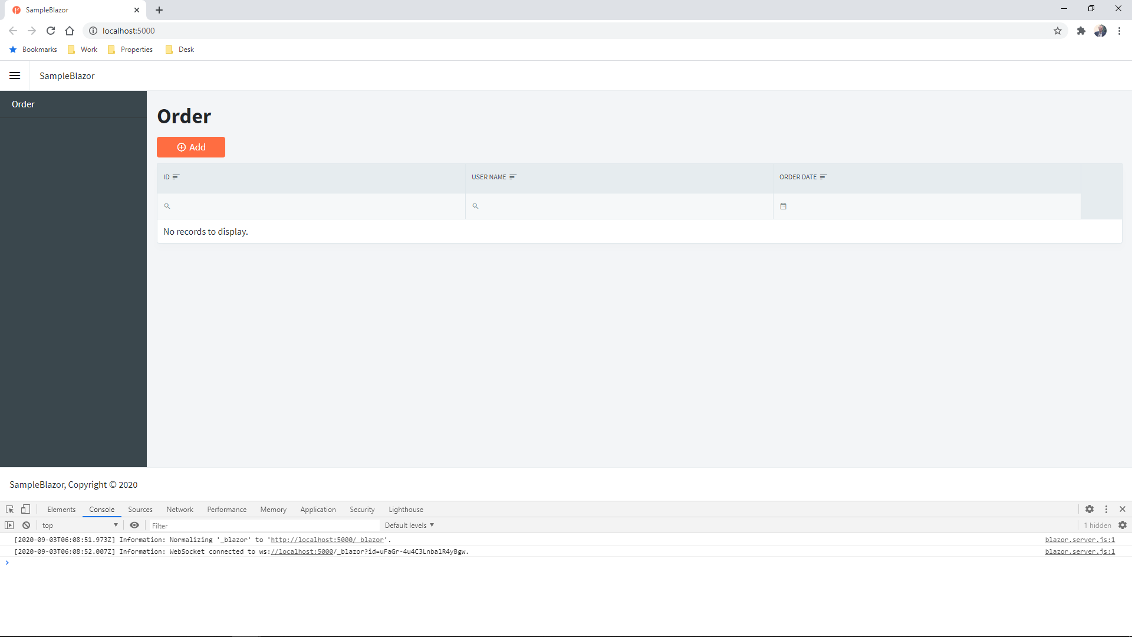Screen dimensions: 1132x637
Task: Open a new browser tab
Action: 159,10
